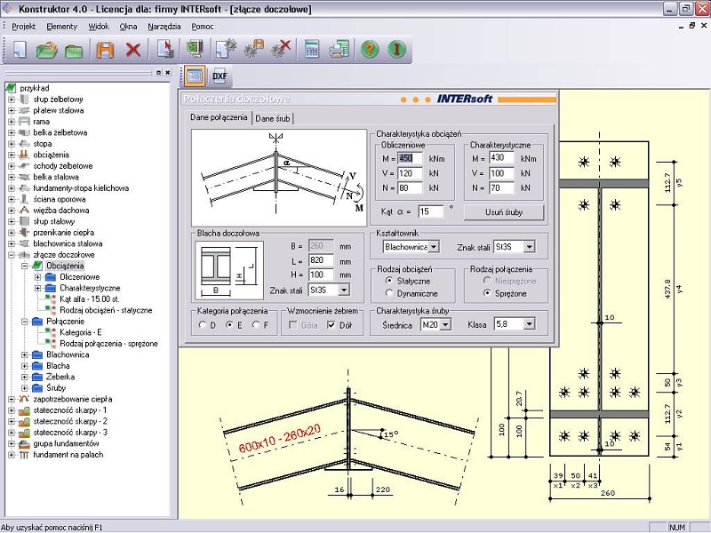
Task: Open the Pomoc menu
Action: pos(203,27)
